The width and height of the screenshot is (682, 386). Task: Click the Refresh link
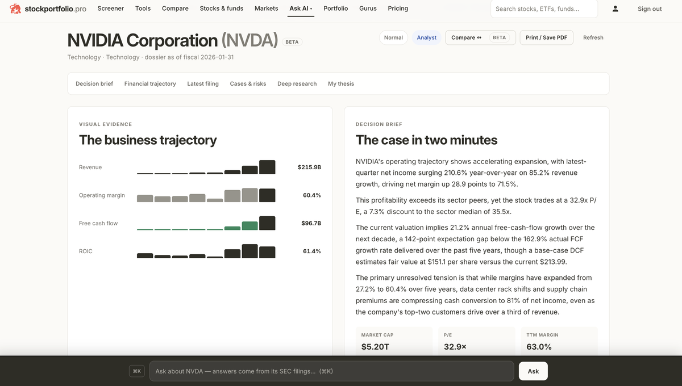[593, 37]
